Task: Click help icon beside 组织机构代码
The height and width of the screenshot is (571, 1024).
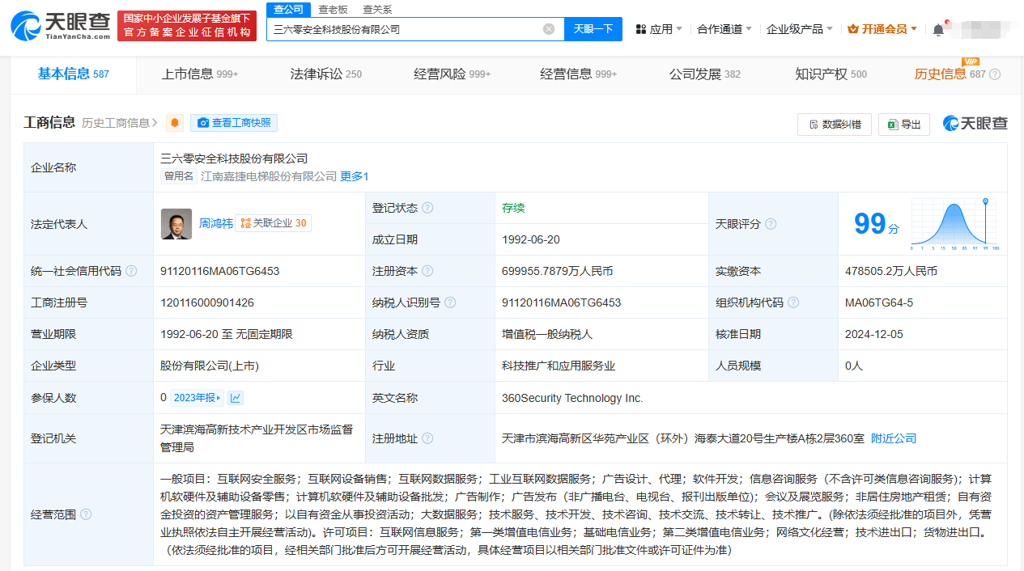Action: (x=793, y=302)
